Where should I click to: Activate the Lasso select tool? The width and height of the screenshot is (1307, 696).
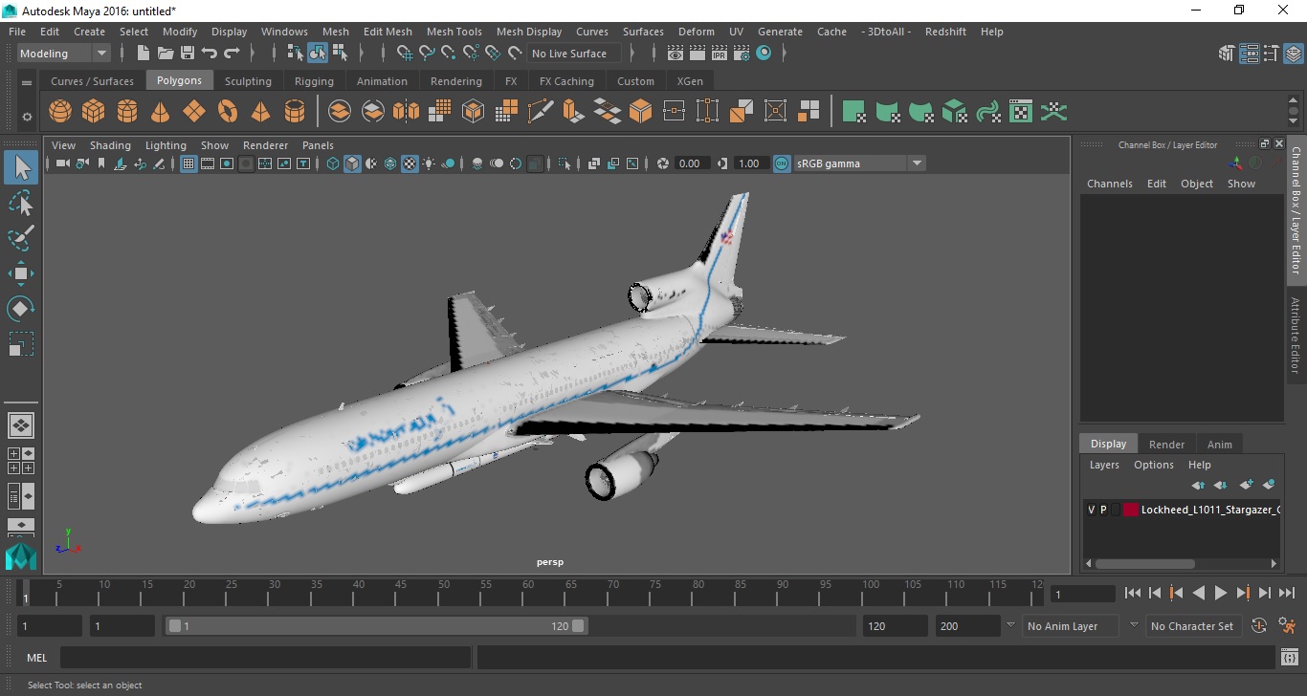(21, 203)
